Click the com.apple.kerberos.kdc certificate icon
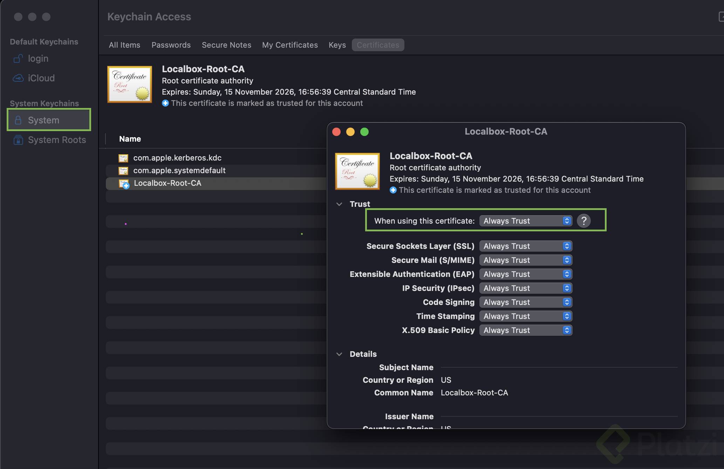Screen dimensions: 724x469 click(x=123, y=158)
